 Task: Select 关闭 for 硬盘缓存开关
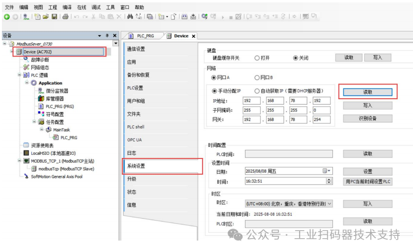pos(295,58)
